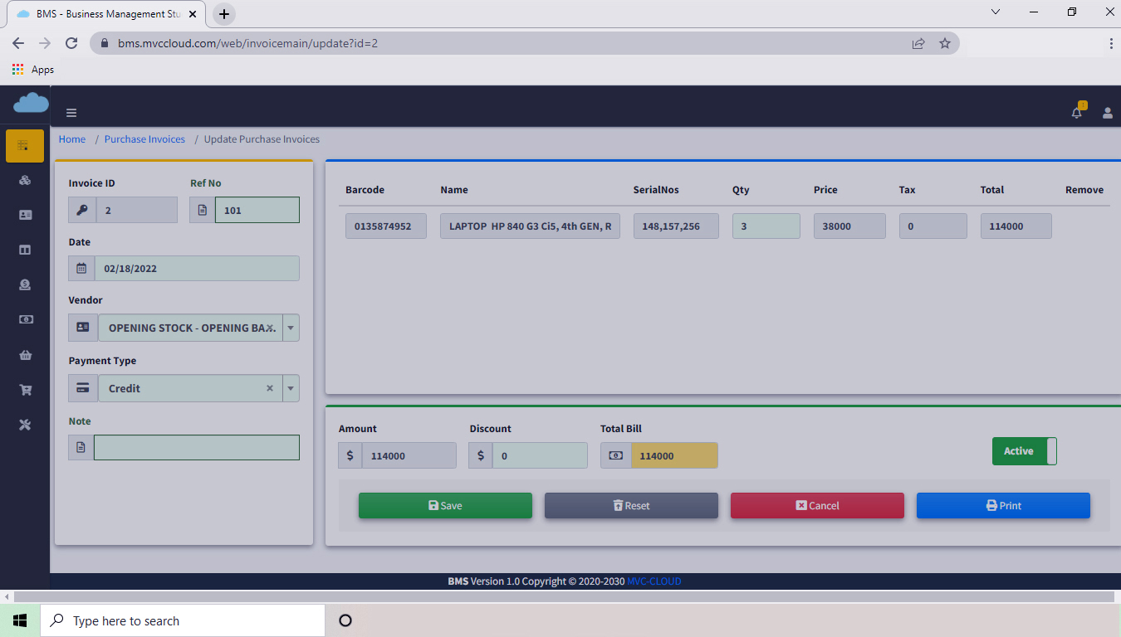Open the notifications bell icon

pyautogui.click(x=1077, y=113)
